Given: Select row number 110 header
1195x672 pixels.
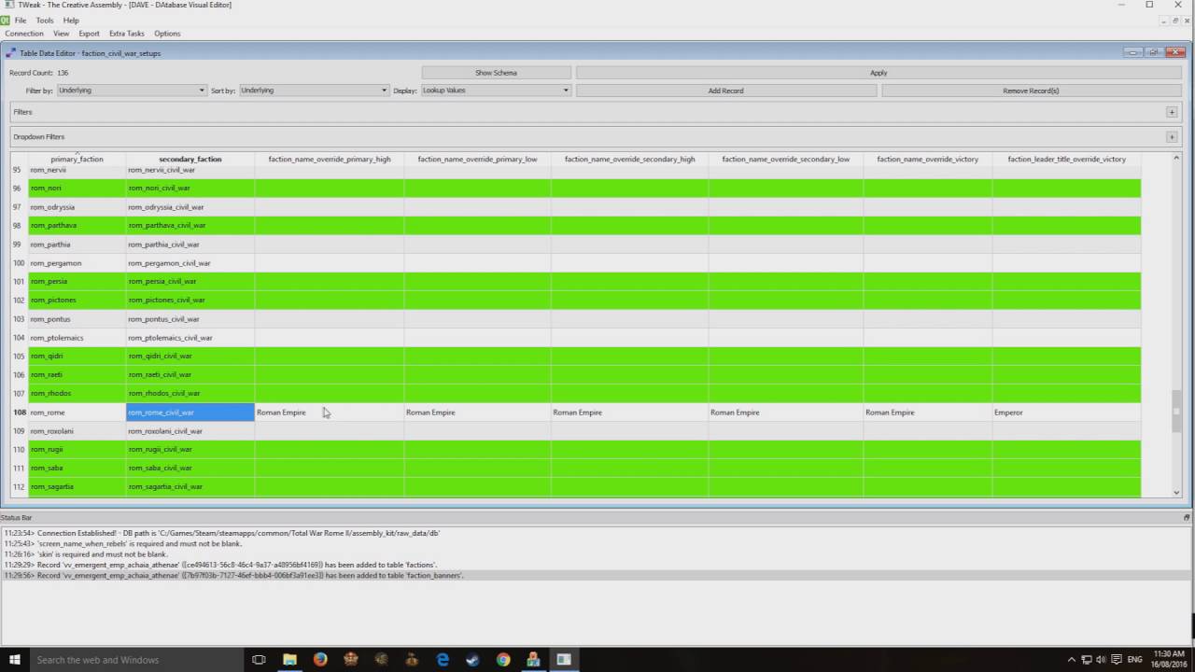Looking at the screenshot, I should click(x=19, y=450).
